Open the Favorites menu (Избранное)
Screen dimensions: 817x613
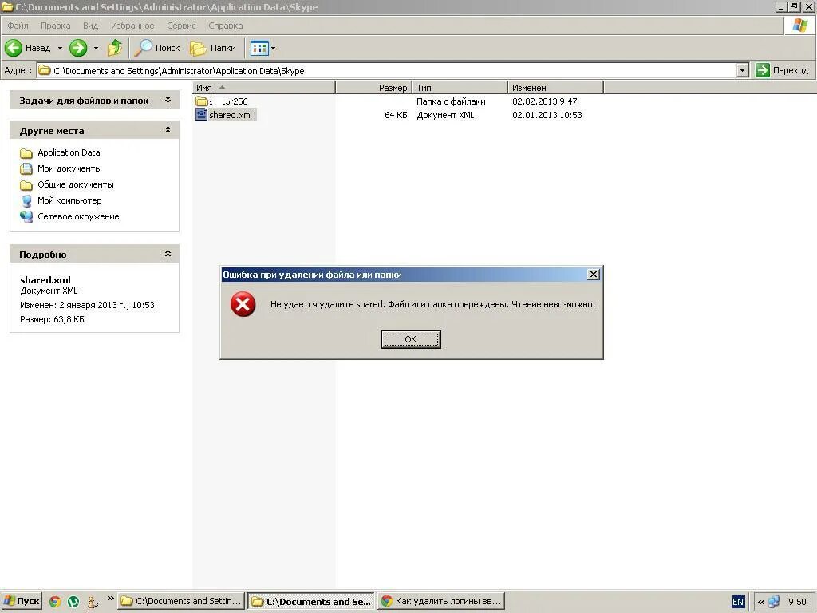132,26
